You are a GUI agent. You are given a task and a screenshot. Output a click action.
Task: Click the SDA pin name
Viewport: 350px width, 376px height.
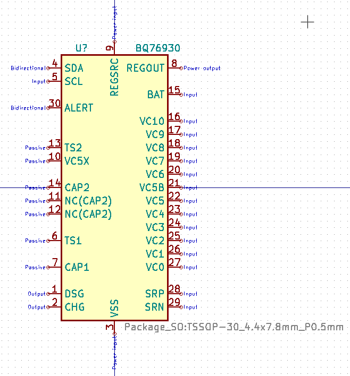coord(73,68)
